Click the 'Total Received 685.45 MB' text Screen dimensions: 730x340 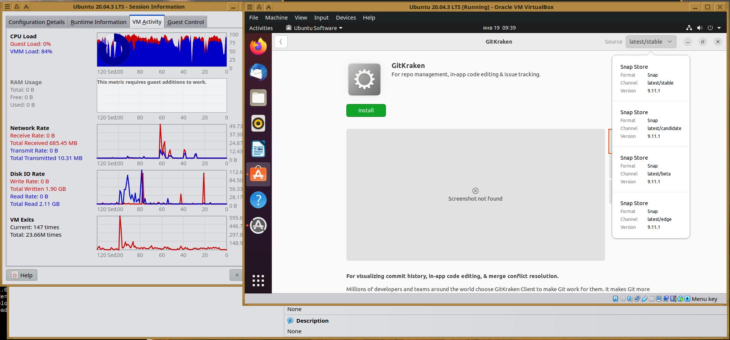(44, 143)
